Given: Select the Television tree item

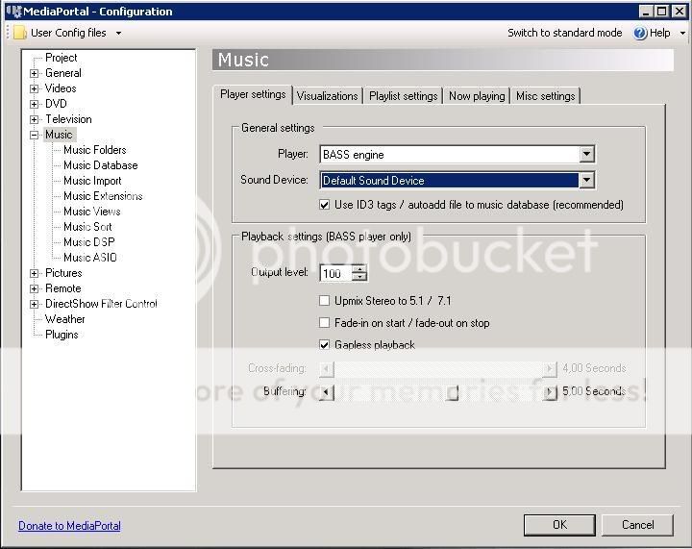Looking at the screenshot, I should pos(68,119).
